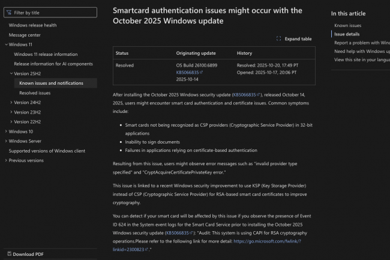Expand Version 23H2 in sidebar
The width and height of the screenshot is (390, 260).
pyautogui.click(x=11, y=112)
